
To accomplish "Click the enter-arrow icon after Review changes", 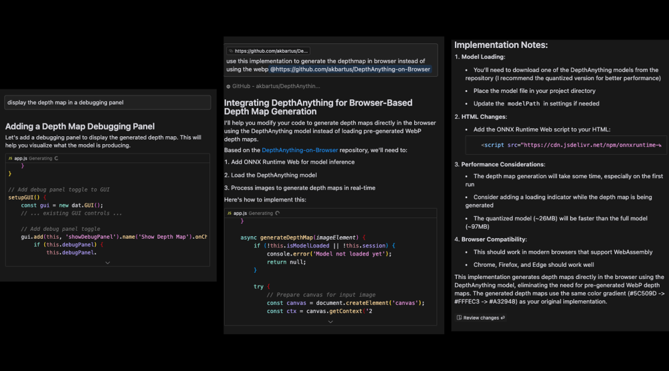I will pos(502,318).
